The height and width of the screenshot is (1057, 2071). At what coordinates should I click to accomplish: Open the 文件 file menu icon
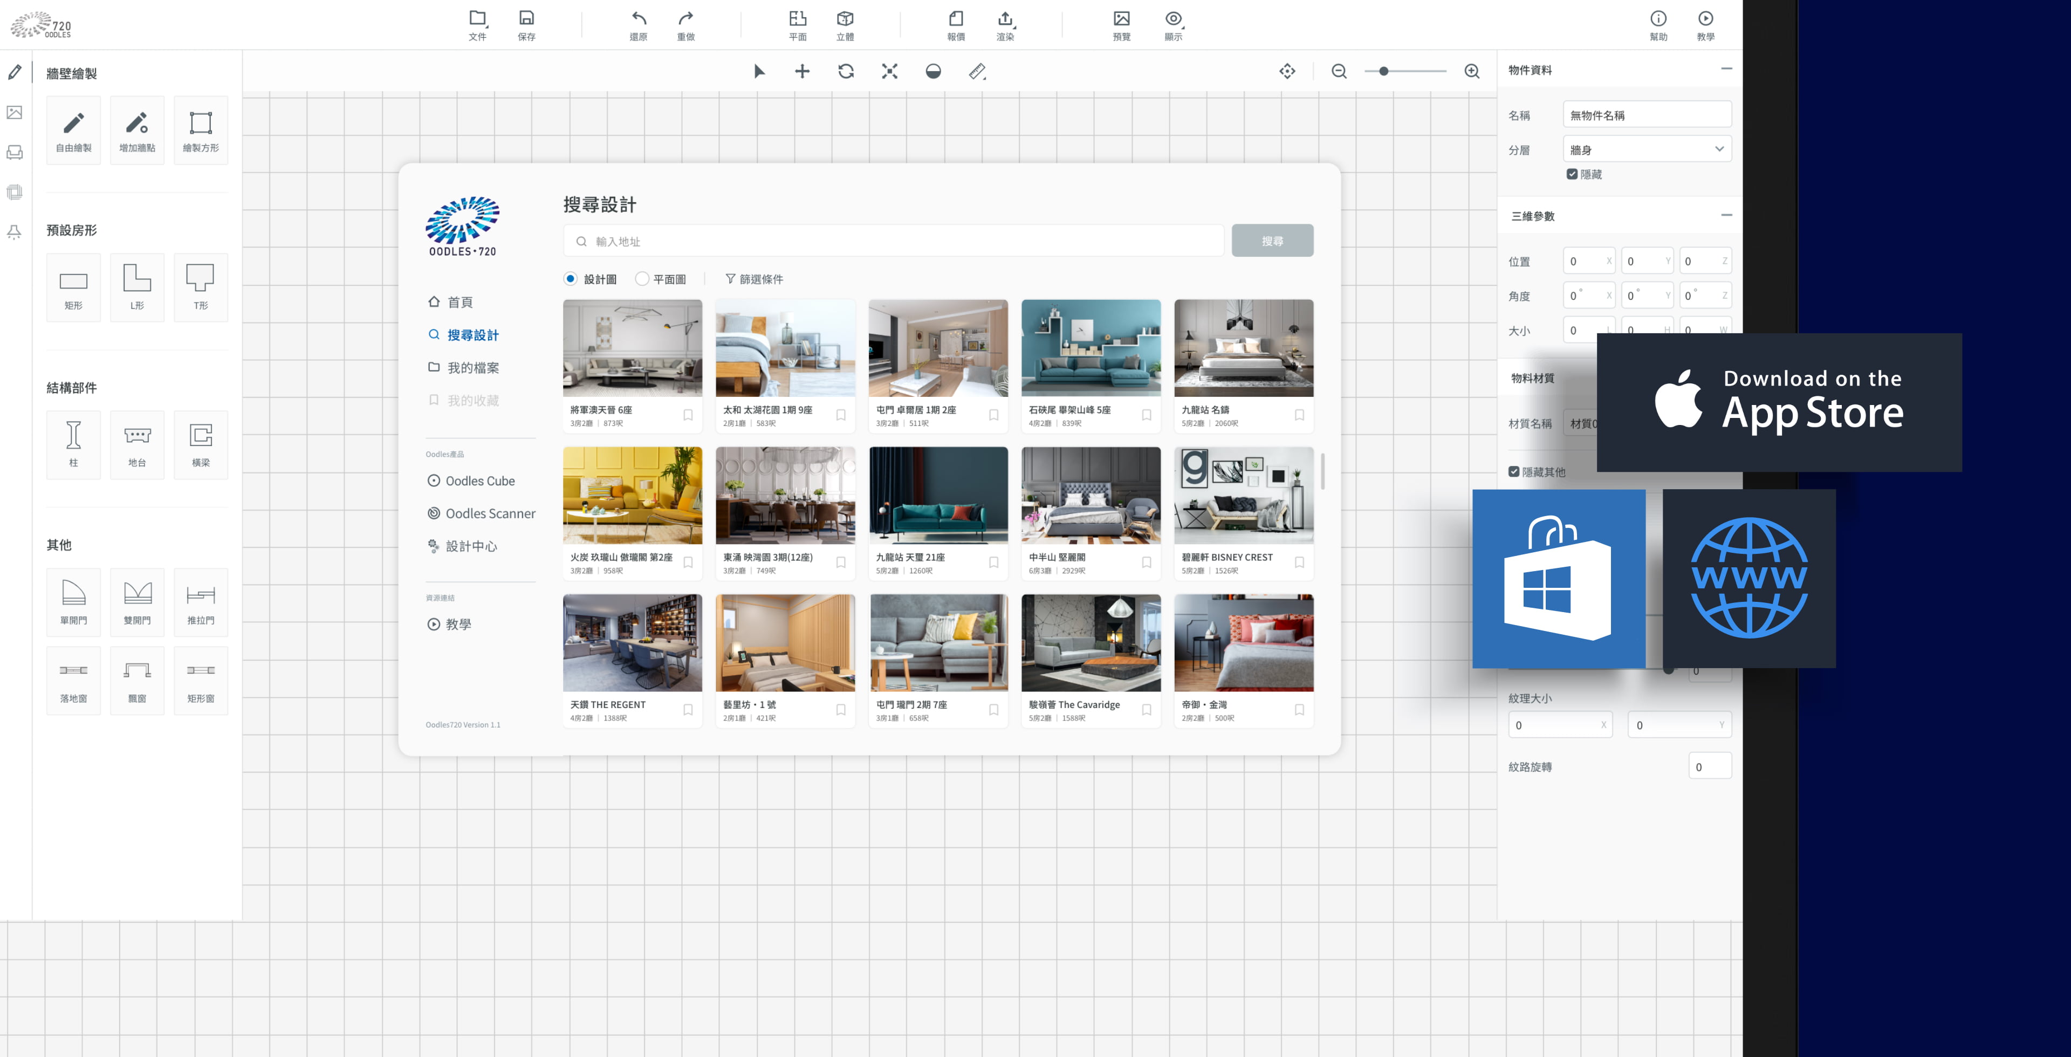477,25
